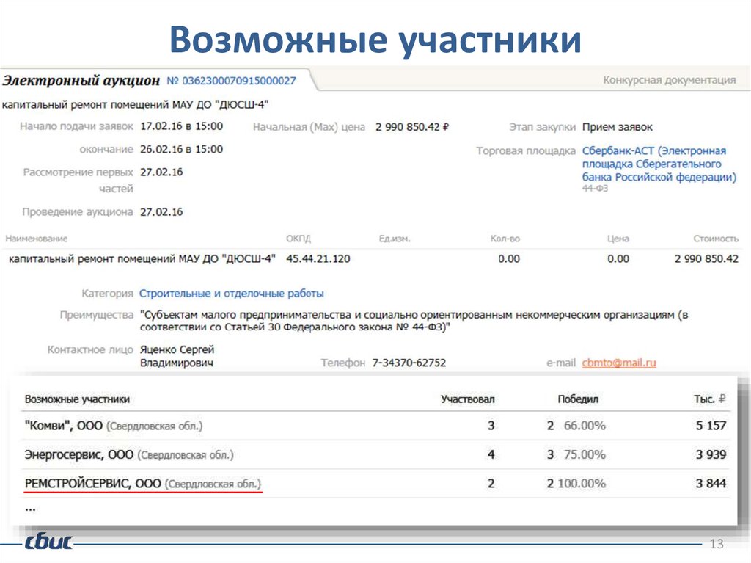Click the slide title Возможные участники

tap(375, 40)
